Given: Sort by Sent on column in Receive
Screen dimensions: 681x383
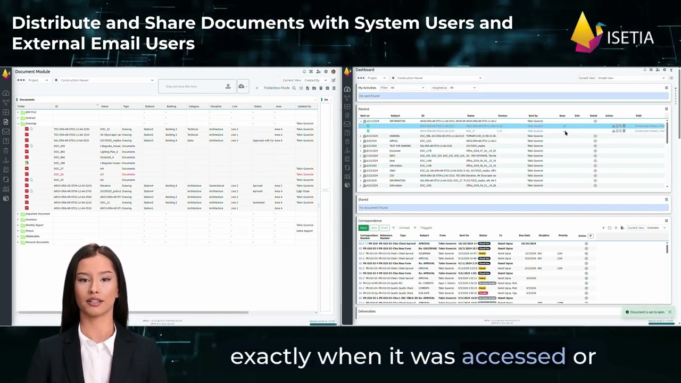Looking at the screenshot, I should coord(364,115).
